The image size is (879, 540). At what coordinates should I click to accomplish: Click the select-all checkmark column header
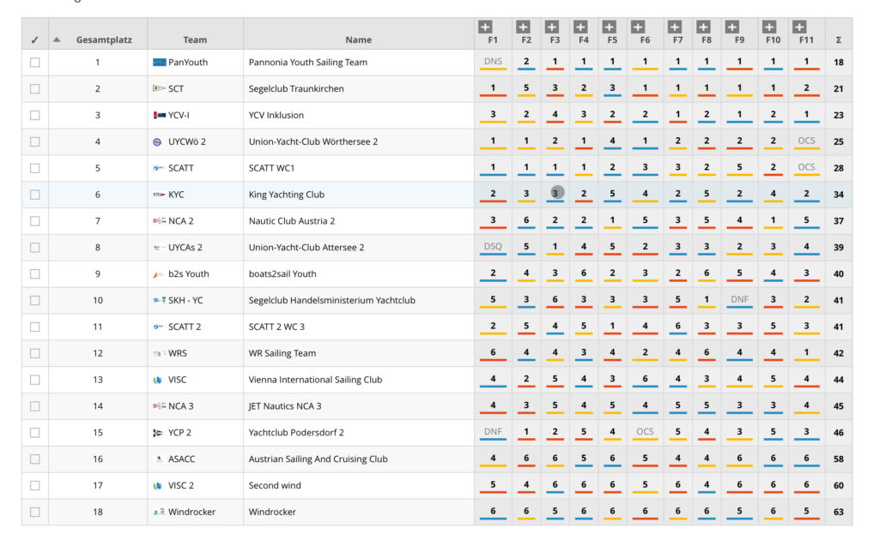point(34,39)
